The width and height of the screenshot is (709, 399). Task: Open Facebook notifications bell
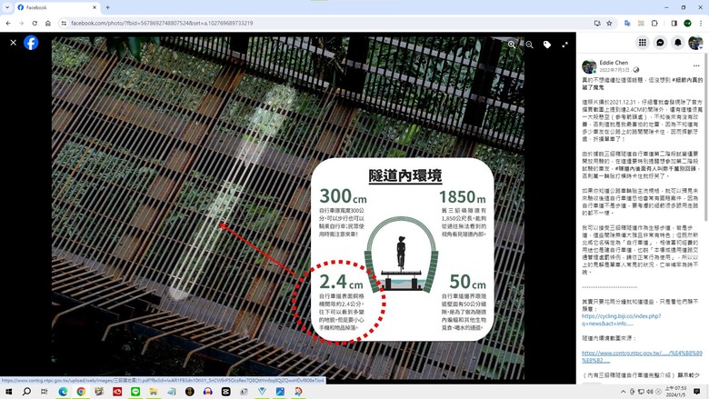coord(678,43)
